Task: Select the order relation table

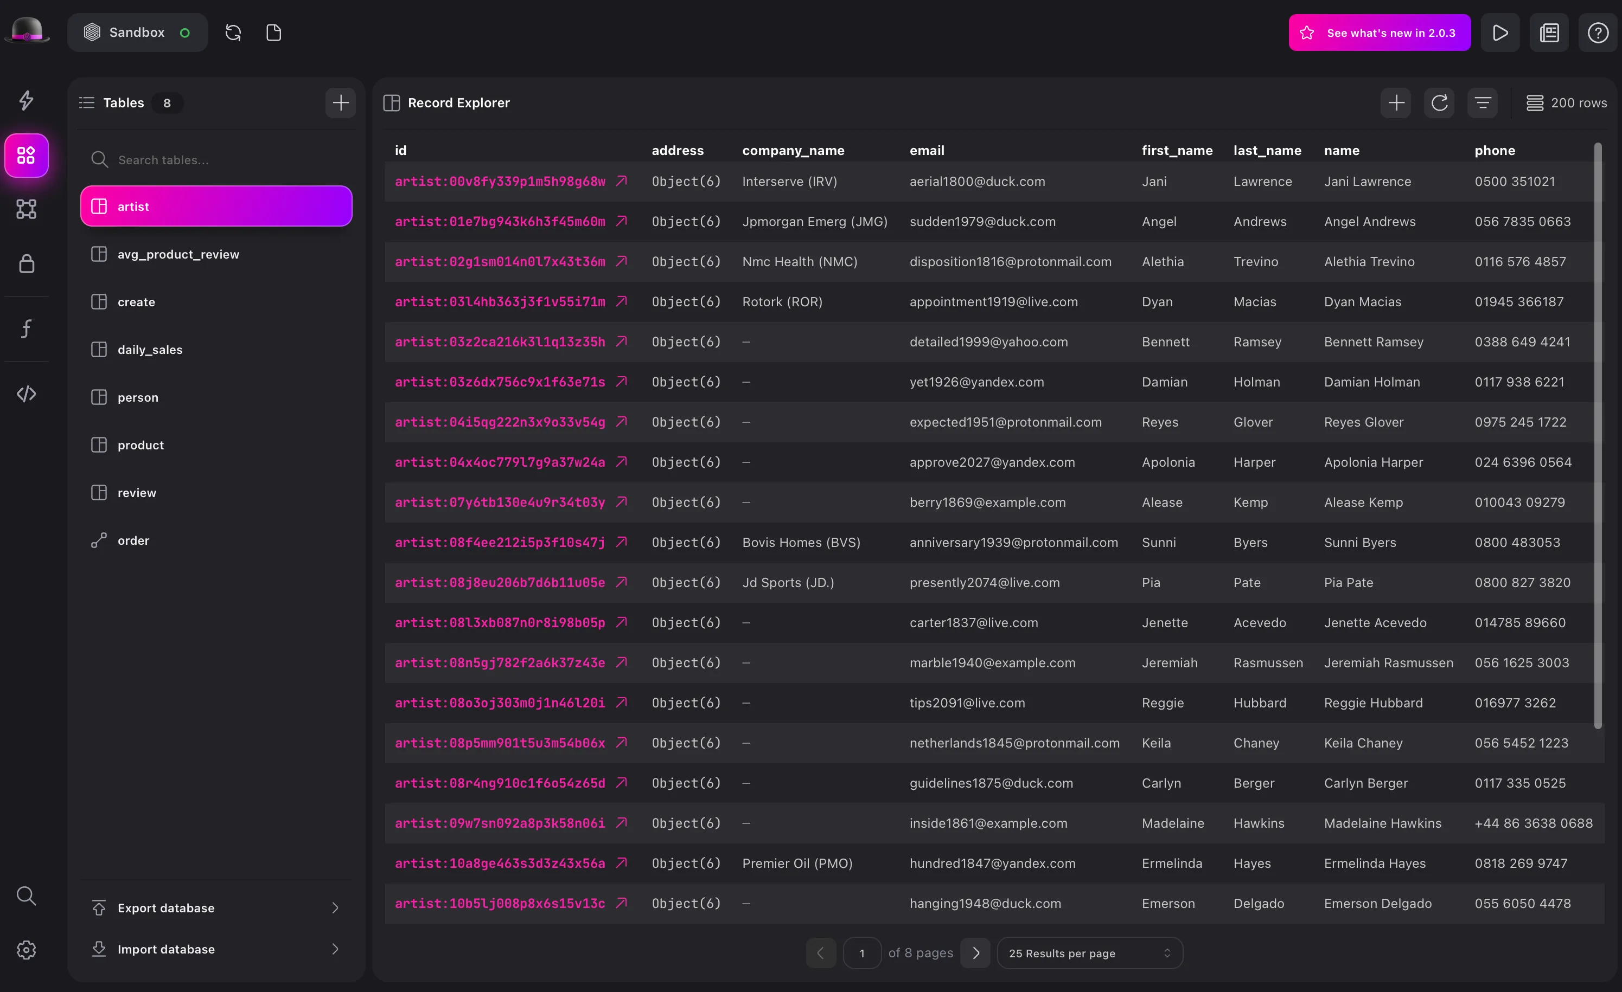Action: (x=216, y=540)
